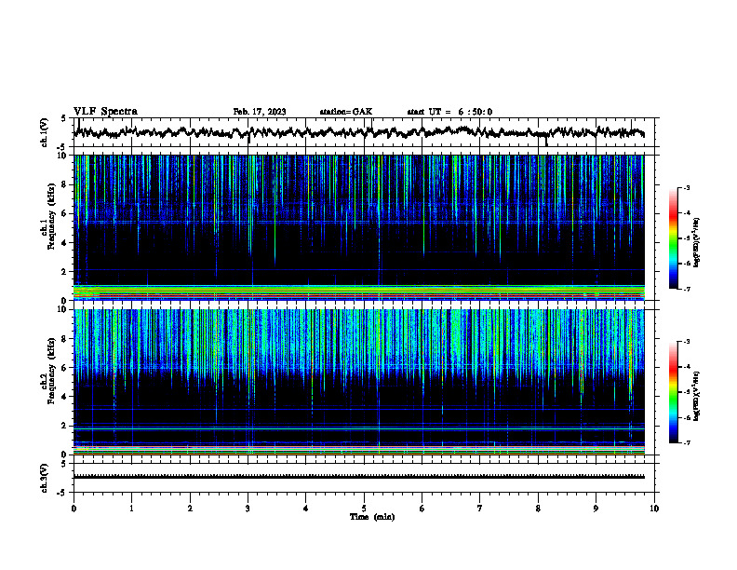Click the 8 minute tick label
Viewport: 737px width, 570px height.
click(538, 509)
